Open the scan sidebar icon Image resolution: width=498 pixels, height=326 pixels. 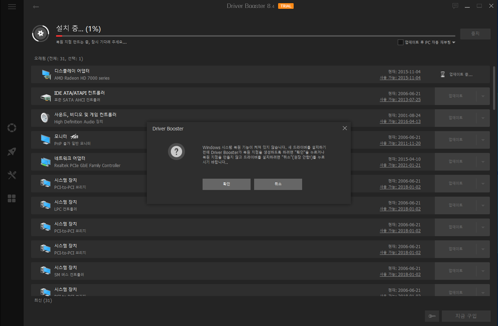(x=12, y=128)
